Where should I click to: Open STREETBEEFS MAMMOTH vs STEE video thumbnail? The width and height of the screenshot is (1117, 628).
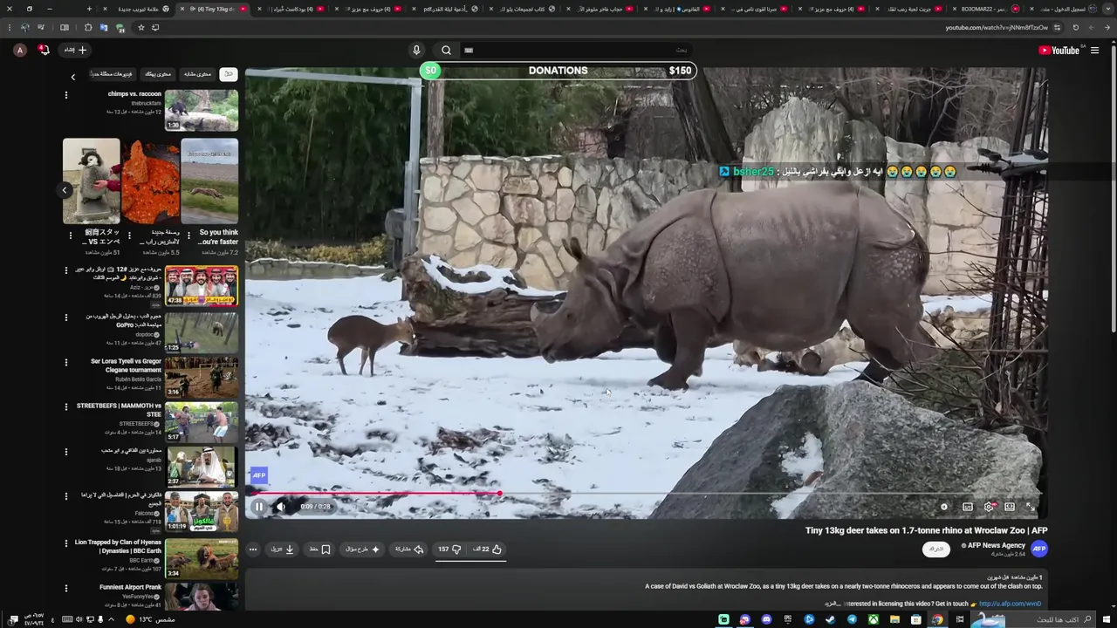202,422
